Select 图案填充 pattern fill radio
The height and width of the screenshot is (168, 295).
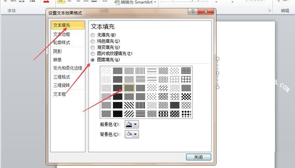click(x=92, y=60)
